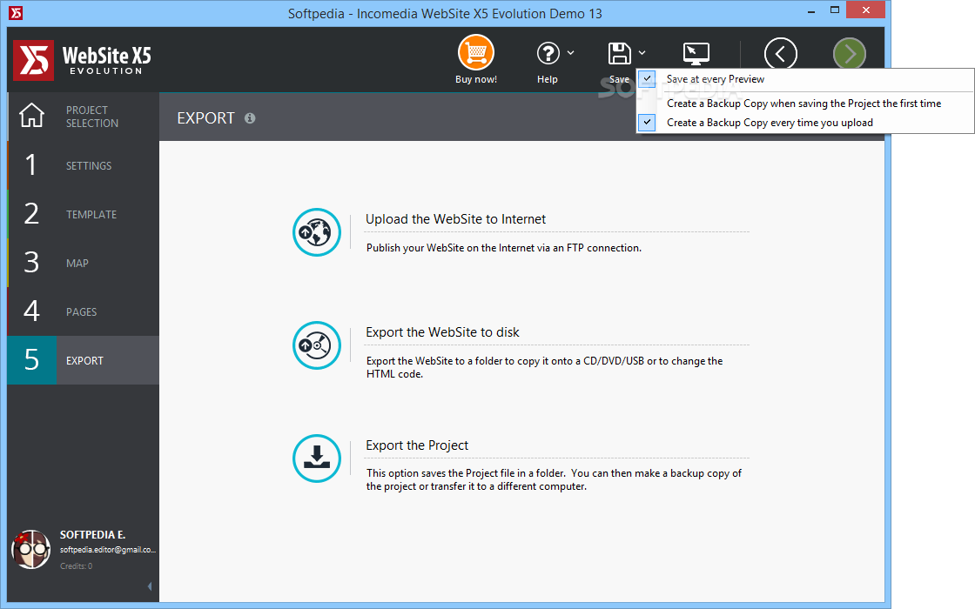Enable Backup Copy when saving first time
The height and width of the screenshot is (609, 975).
(x=805, y=104)
